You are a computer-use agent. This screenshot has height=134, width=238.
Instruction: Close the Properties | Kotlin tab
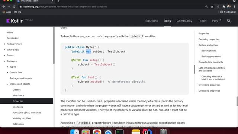(x=52, y=1)
